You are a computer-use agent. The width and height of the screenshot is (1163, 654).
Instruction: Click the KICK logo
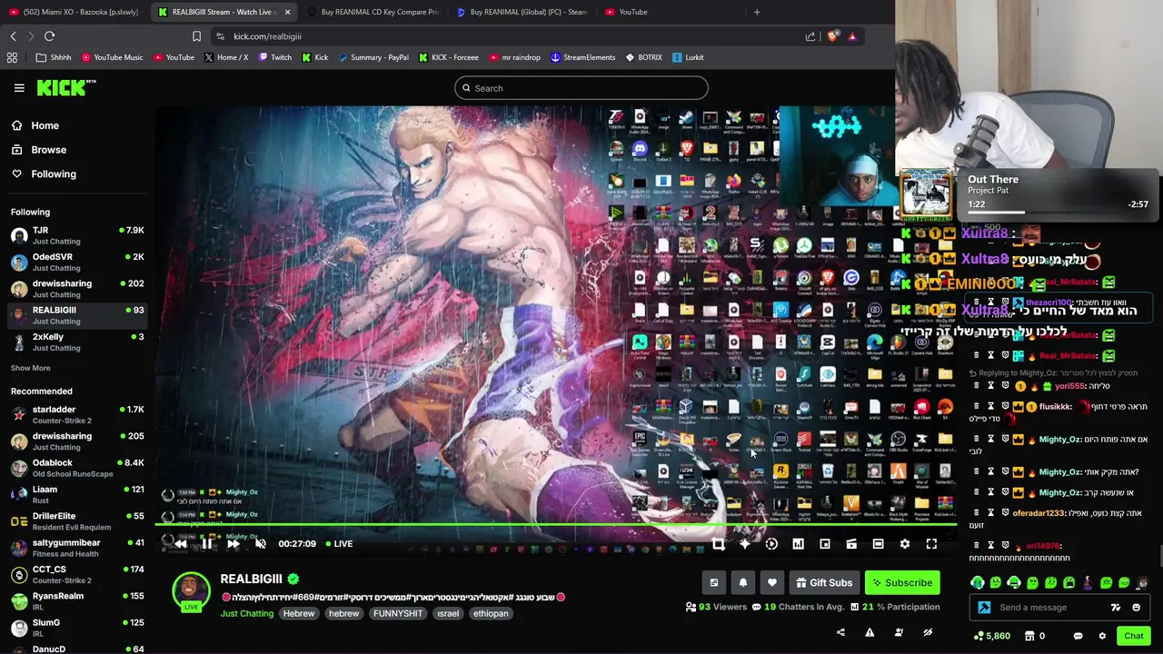coord(66,88)
